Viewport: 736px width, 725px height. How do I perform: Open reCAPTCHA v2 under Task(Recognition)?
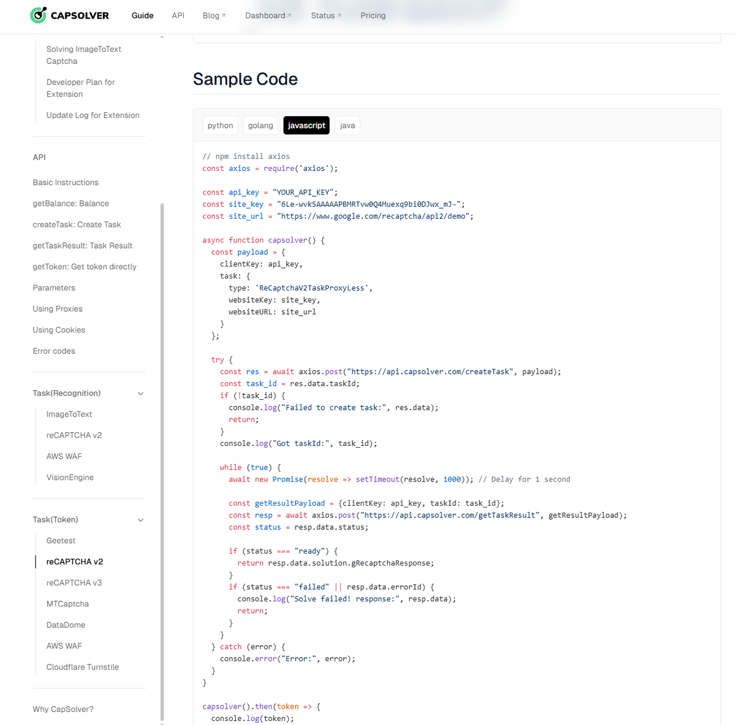pos(74,436)
